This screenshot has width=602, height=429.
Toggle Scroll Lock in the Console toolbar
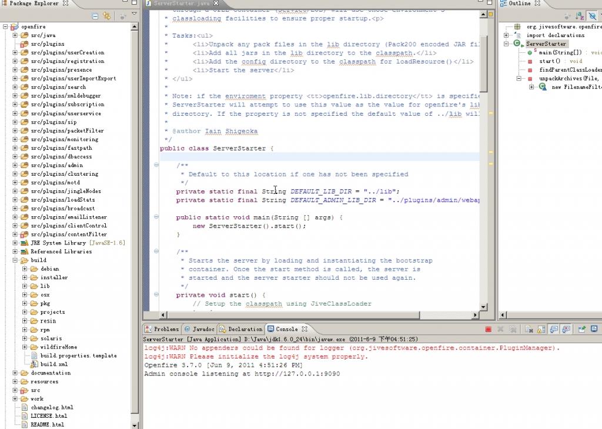[540, 330]
